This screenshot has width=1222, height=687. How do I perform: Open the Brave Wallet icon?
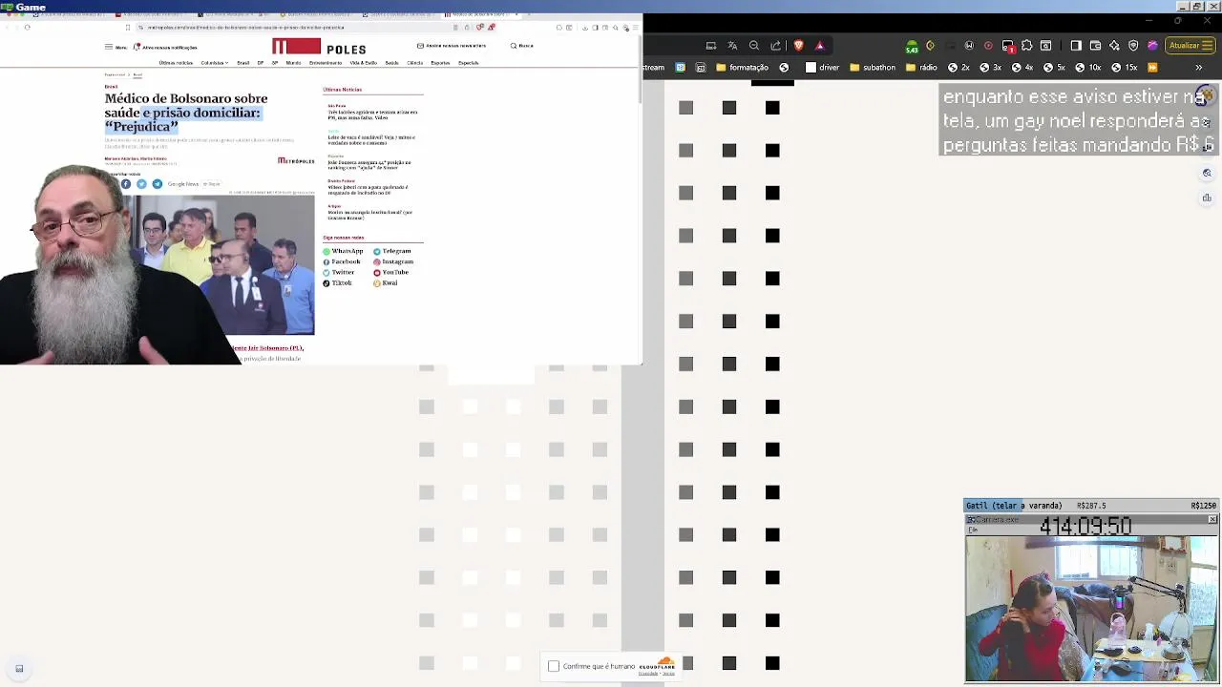tap(1095, 46)
